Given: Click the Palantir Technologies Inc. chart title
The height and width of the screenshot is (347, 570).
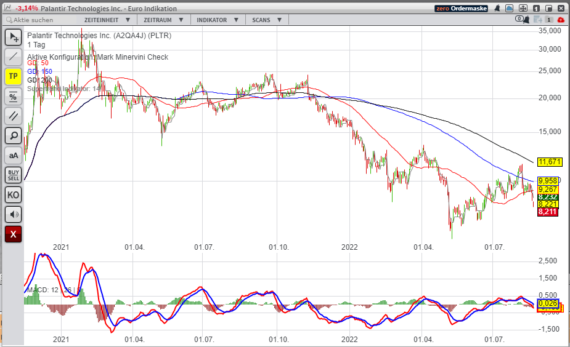Looking at the screenshot, I should coord(99,36).
